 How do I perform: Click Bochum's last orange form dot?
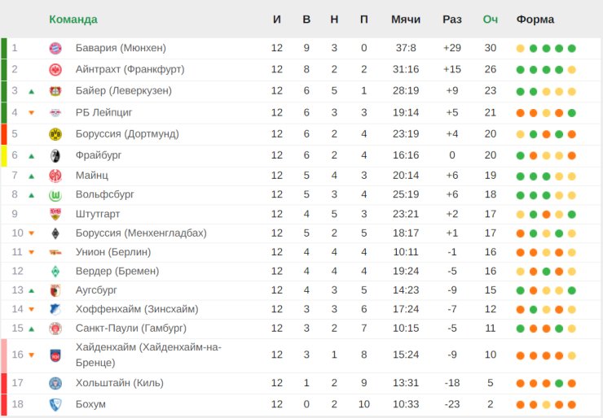572,404
